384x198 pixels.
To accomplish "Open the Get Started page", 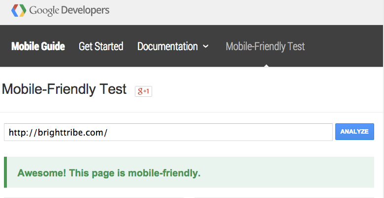I will tap(101, 46).
